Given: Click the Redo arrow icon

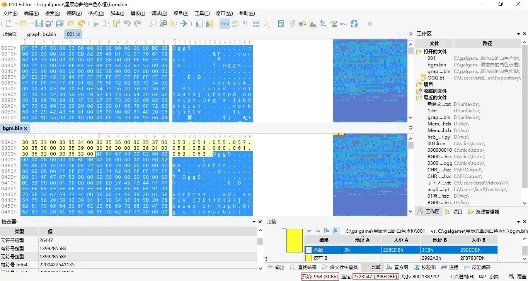Looking at the screenshot, I should 138,24.
